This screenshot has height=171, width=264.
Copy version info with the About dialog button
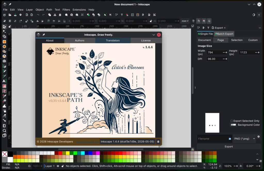[158, 142]
